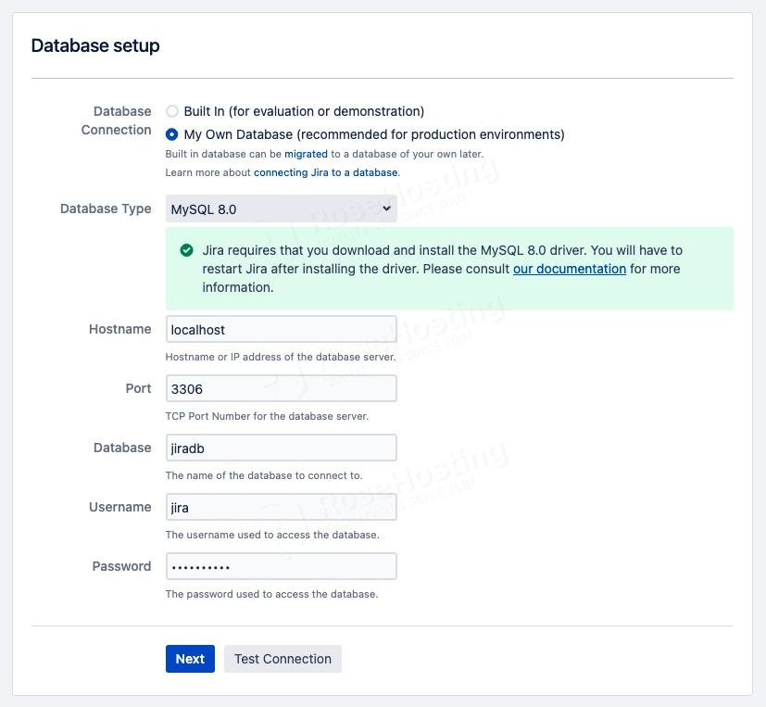766x707 pixels.
Task: Open the MySQL 8.0 database type combo box
Action: pyautogui.click(x=282, y=208)
